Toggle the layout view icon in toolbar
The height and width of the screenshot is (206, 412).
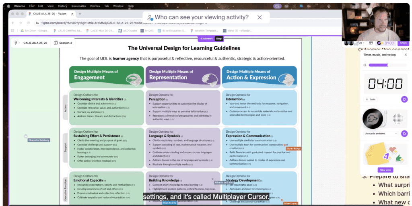[x=371, y=43]
